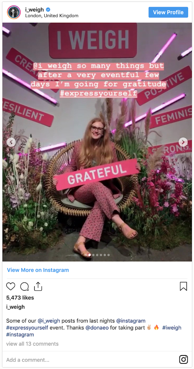Save the post with the bookmark icon
This screenshot has width=194, height=369.
point(184,286)
